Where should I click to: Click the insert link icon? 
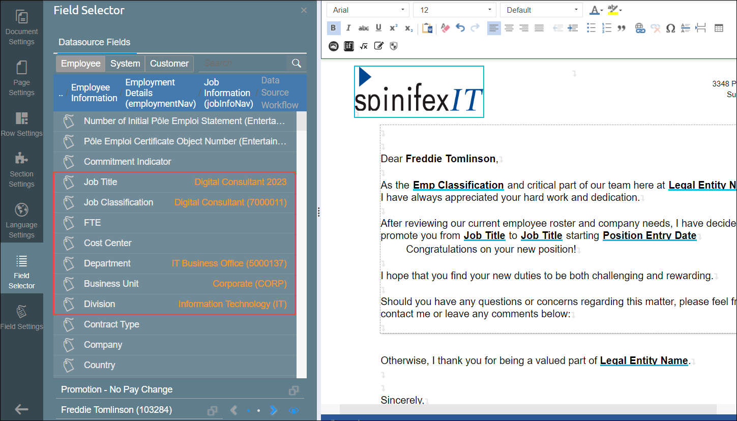(640, 28)
